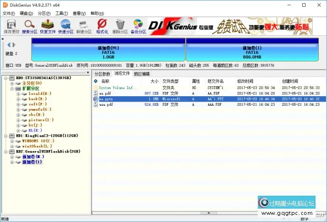Viewport: 327px width, 222px height.
Task: Click the 新加卷(M:) FAT16 1.0GB partition block
Action: click(x=108, y=50)
